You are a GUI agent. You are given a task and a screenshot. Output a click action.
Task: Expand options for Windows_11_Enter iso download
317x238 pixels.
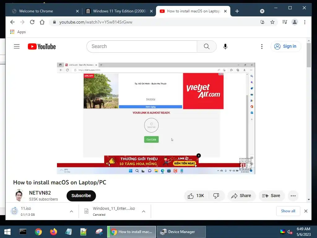tap(144, 211)
